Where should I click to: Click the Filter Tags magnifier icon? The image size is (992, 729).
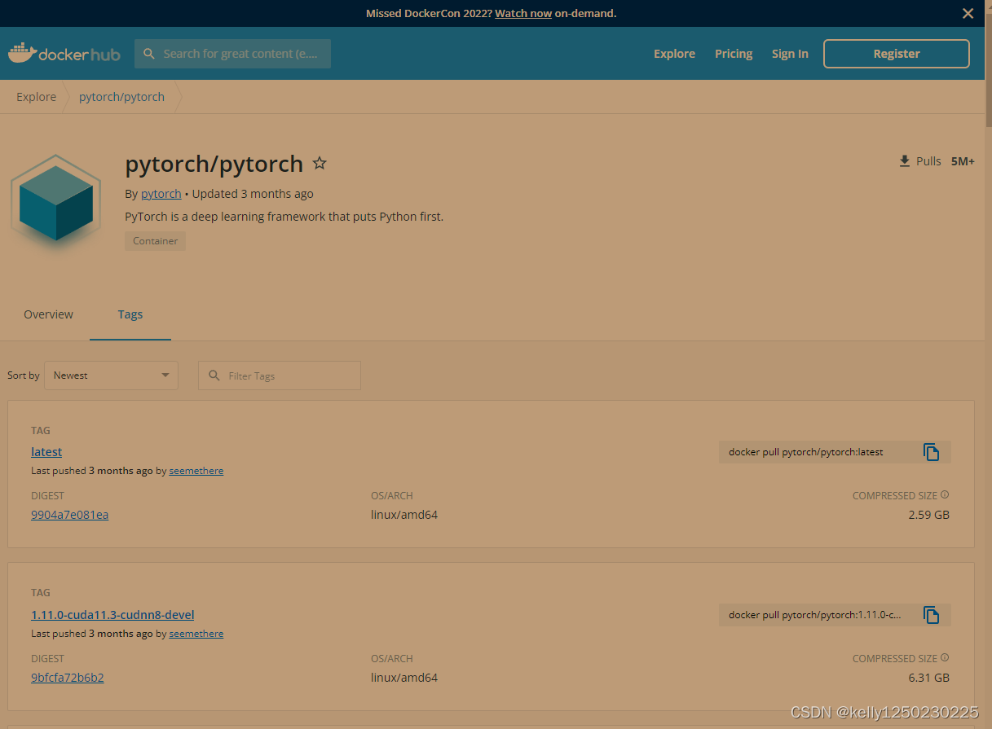pos(214,375)
